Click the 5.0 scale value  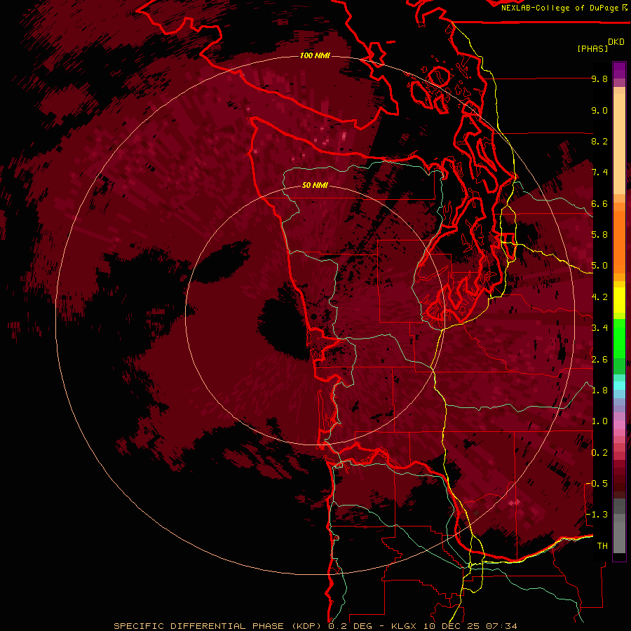pyautogui.click(x=599, y=266)
